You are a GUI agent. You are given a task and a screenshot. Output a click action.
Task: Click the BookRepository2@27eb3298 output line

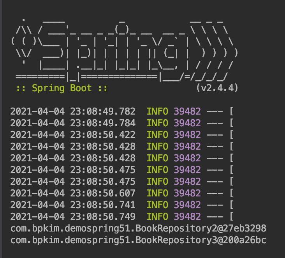pyautogui.click(x=138, y=228)
